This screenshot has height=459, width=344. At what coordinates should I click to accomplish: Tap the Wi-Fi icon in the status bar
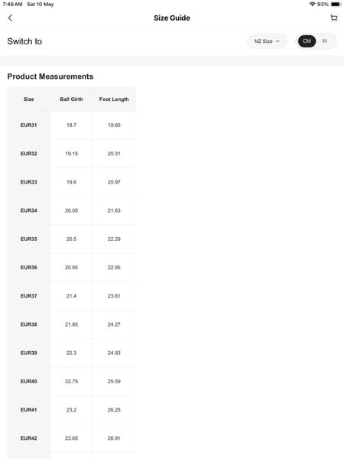(313, 5)
